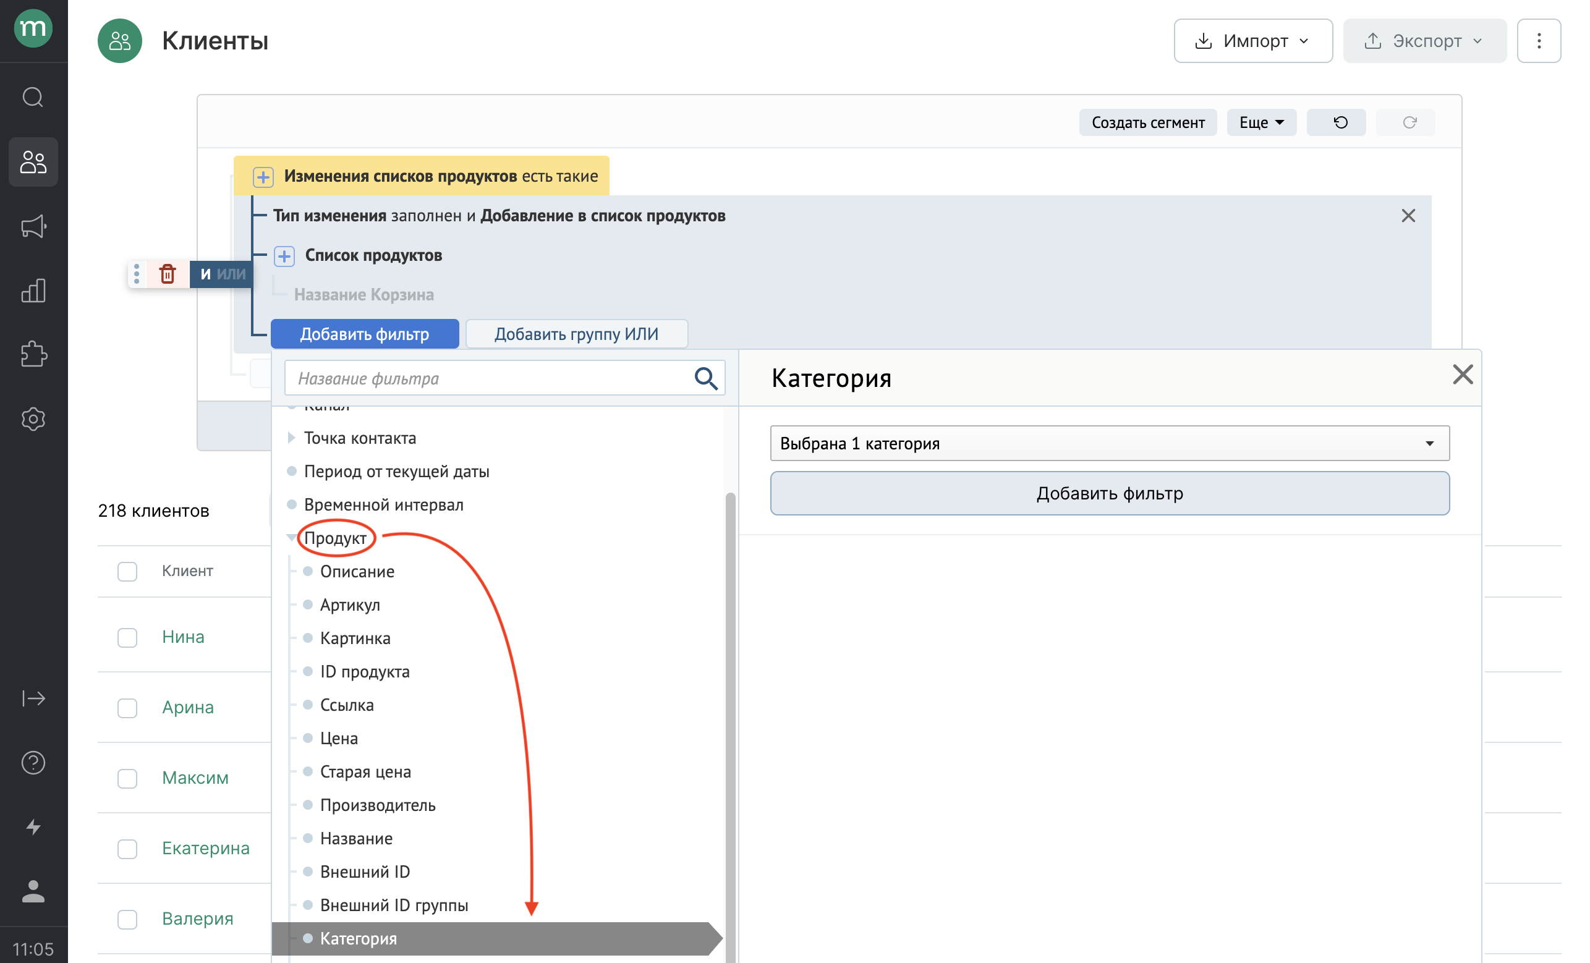Open the Clients section sidebar icon

(33, 162)
